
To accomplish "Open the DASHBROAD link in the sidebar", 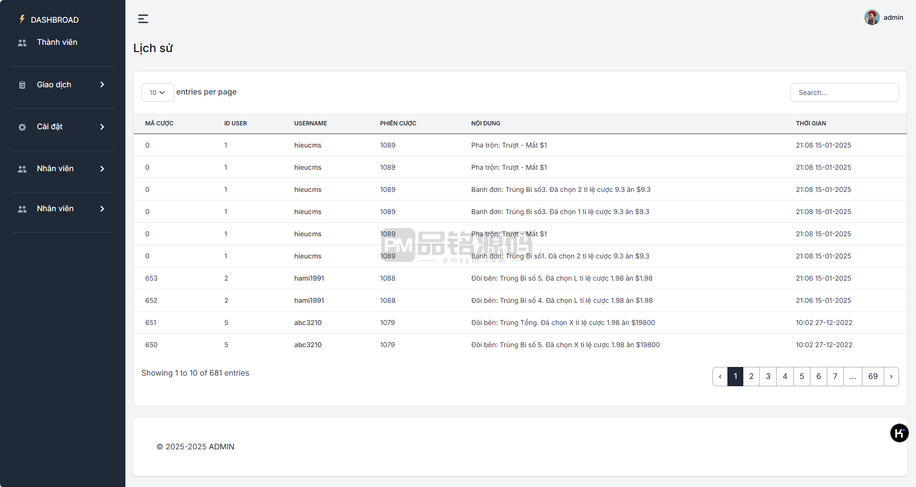I will click(x=55, y=20).
